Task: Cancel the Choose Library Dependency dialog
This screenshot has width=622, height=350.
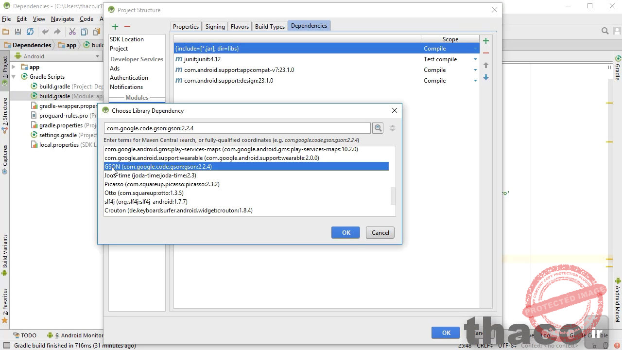Action: [x=380, y=232]
